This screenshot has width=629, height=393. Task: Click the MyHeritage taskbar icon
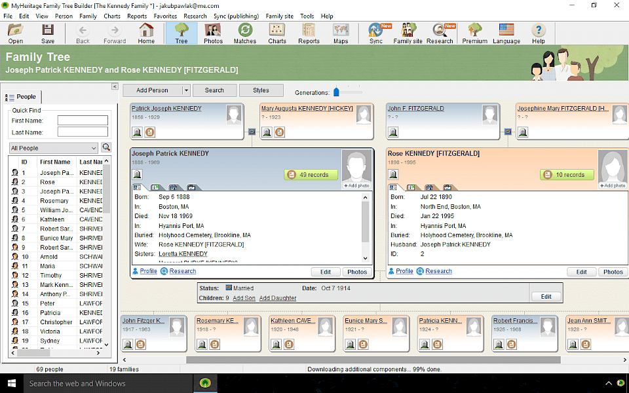point(205,383)
